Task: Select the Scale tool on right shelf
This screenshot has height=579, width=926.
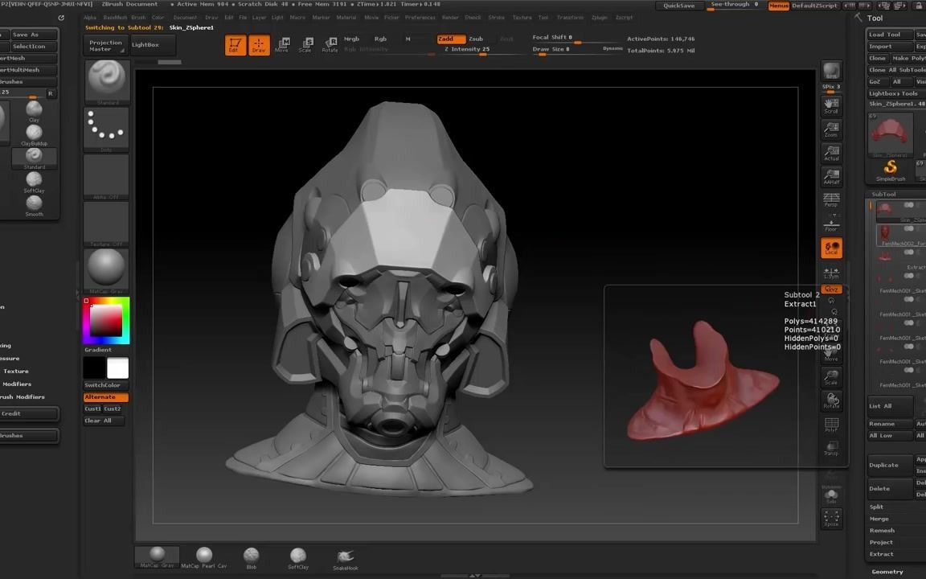Action: click(832, 376)
